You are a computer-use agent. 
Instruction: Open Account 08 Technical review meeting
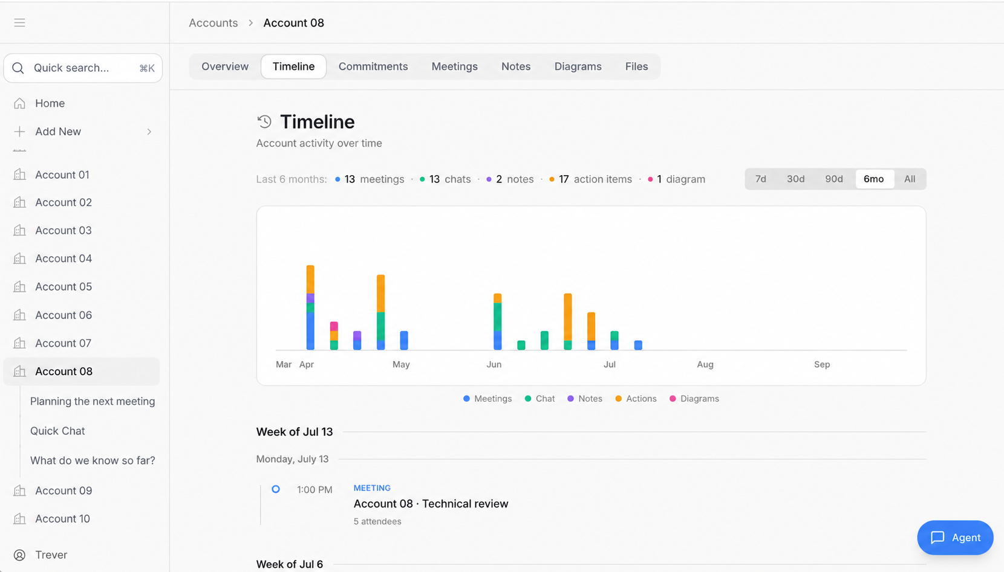[431, 504]
